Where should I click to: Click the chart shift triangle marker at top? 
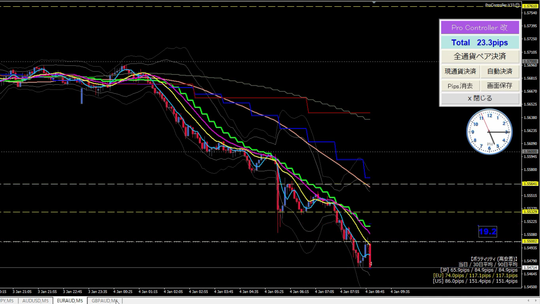pyautogui.click(x=374, y=2)
